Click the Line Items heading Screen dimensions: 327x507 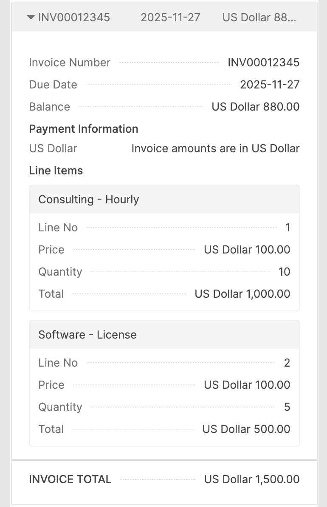pyautogui.click(x=56, y=171)
